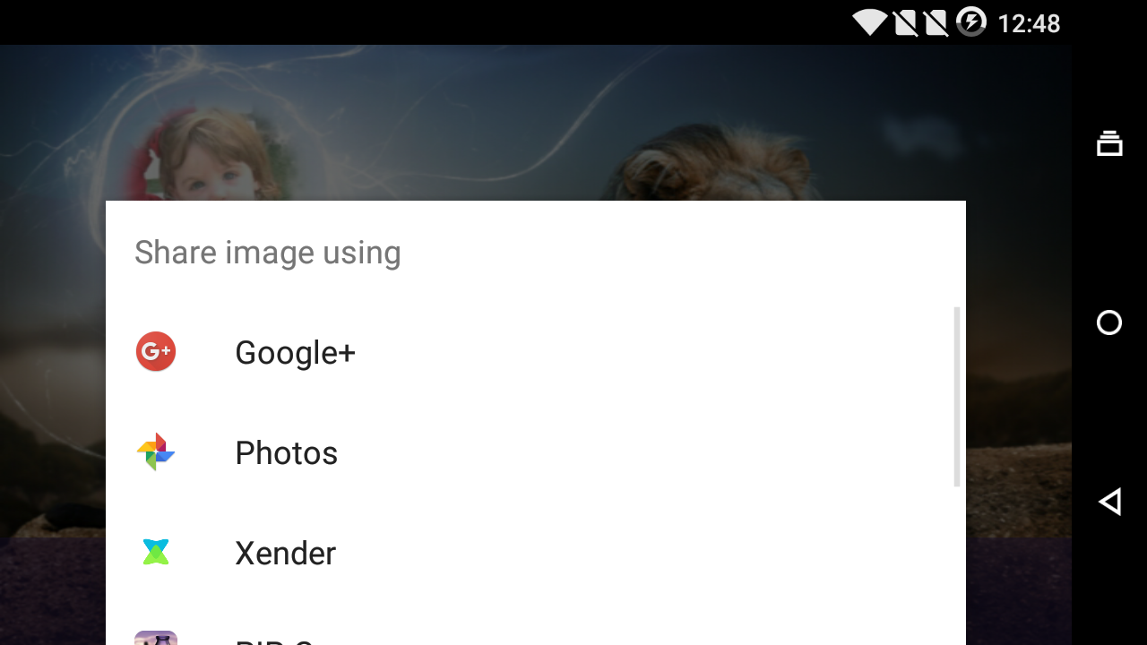
Task: Tap the first no-SIM signal icon
Action: point(905,22)
